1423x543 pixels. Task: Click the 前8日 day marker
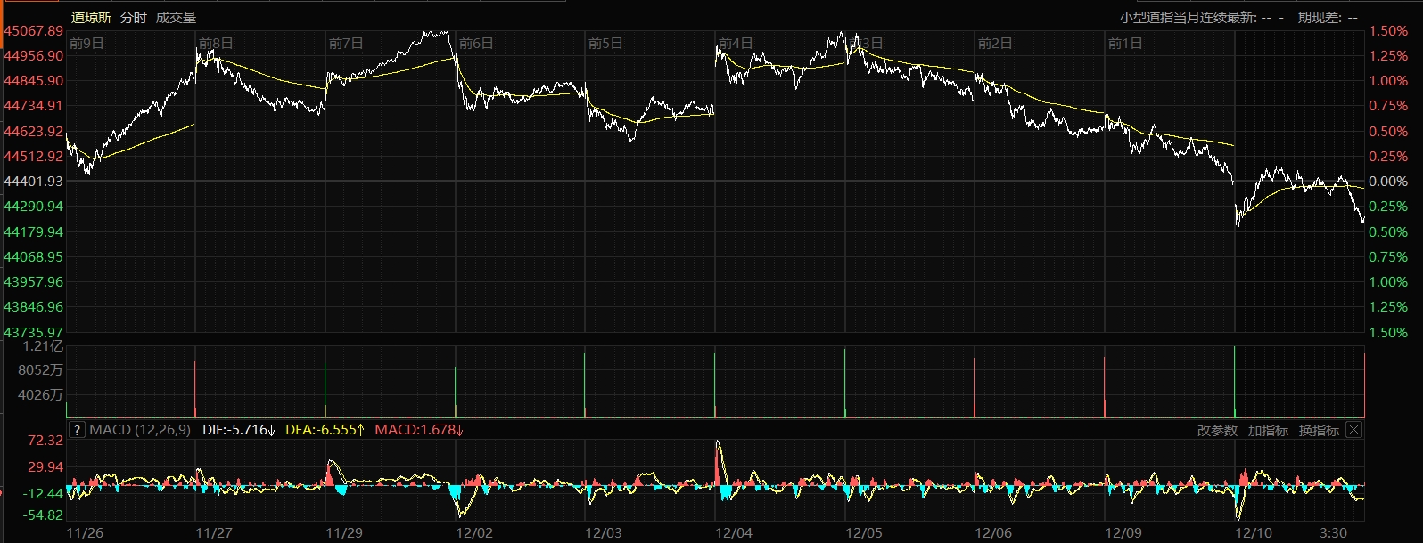pyautogui.click(x=216, y=43)
